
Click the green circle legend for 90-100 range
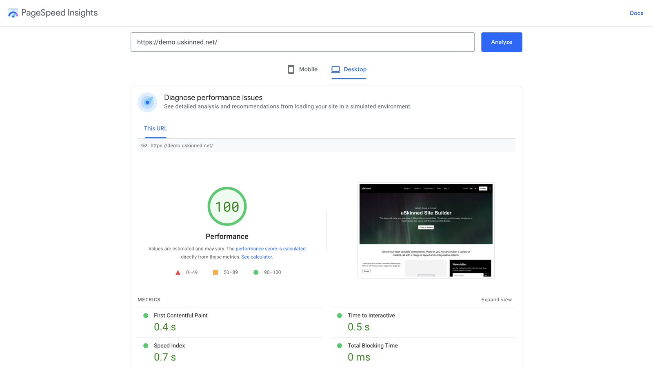[x=256, y=272]
